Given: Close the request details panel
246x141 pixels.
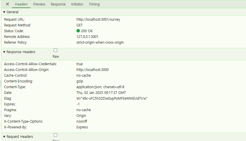Looking at the screenshot, I should click(x=7, y=4).
